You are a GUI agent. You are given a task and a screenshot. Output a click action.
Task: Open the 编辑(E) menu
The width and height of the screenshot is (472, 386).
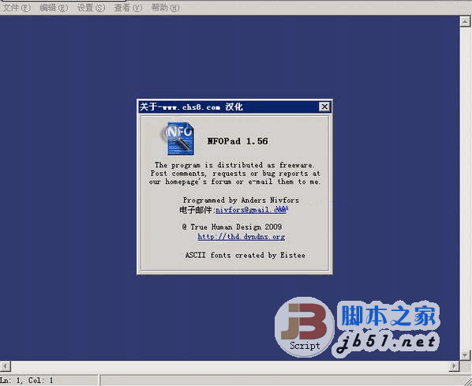(x=54, y=8)
